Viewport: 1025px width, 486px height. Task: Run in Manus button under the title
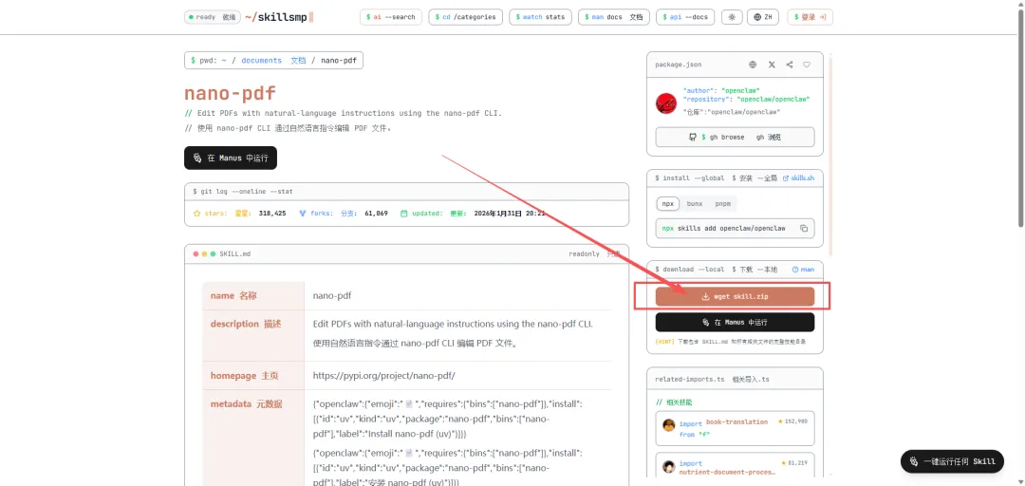coord(231,158)
